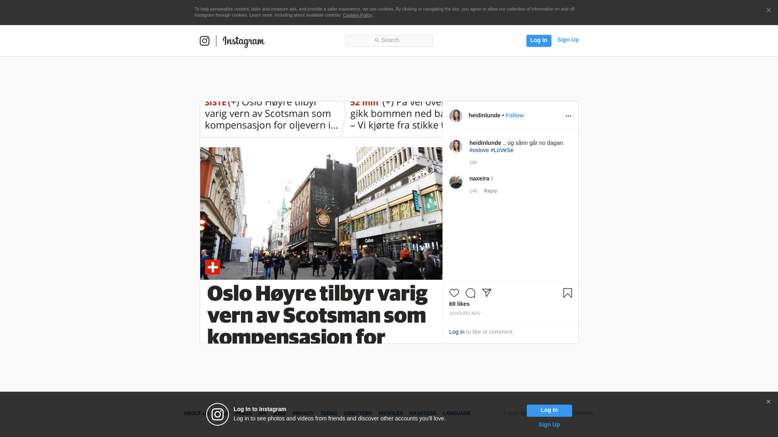Like the post with heart icon
Screen dimensions: 778x437
click(x=454, y=293)
